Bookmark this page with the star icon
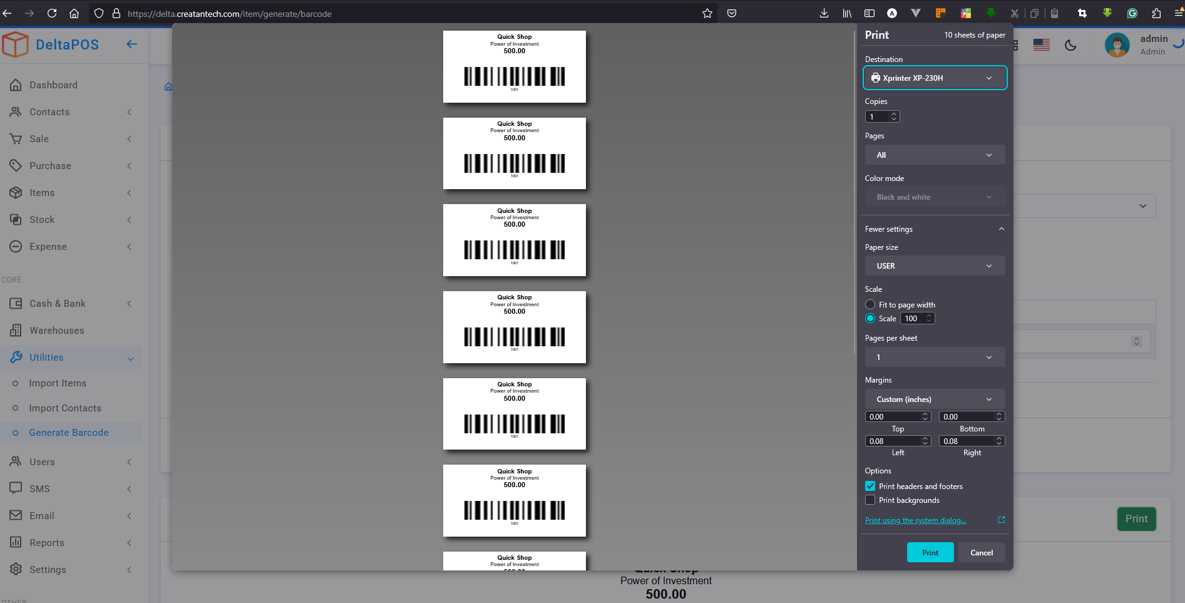1185x603 pixels. (707, 13)
